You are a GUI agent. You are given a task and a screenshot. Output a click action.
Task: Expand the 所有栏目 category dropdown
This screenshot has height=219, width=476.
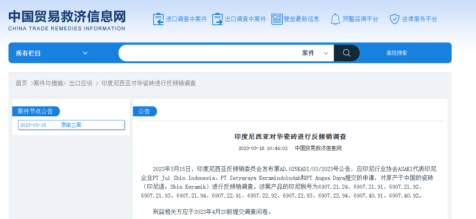coord(52,53)
